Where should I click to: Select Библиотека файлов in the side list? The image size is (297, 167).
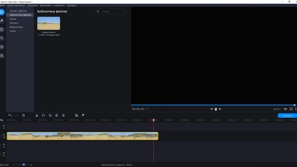tap(20, 15)
